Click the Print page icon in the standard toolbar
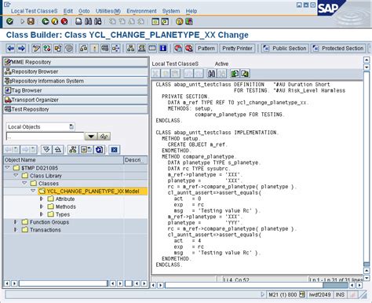Viewport: 372px width, 303px height. 78,21
